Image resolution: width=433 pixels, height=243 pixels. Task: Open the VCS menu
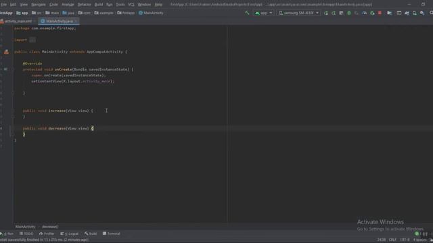coord(131,5)
